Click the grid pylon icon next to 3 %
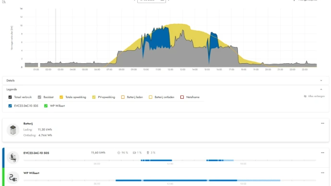The height and width of the screenshot is (186, 331). (x=148, y=152)
